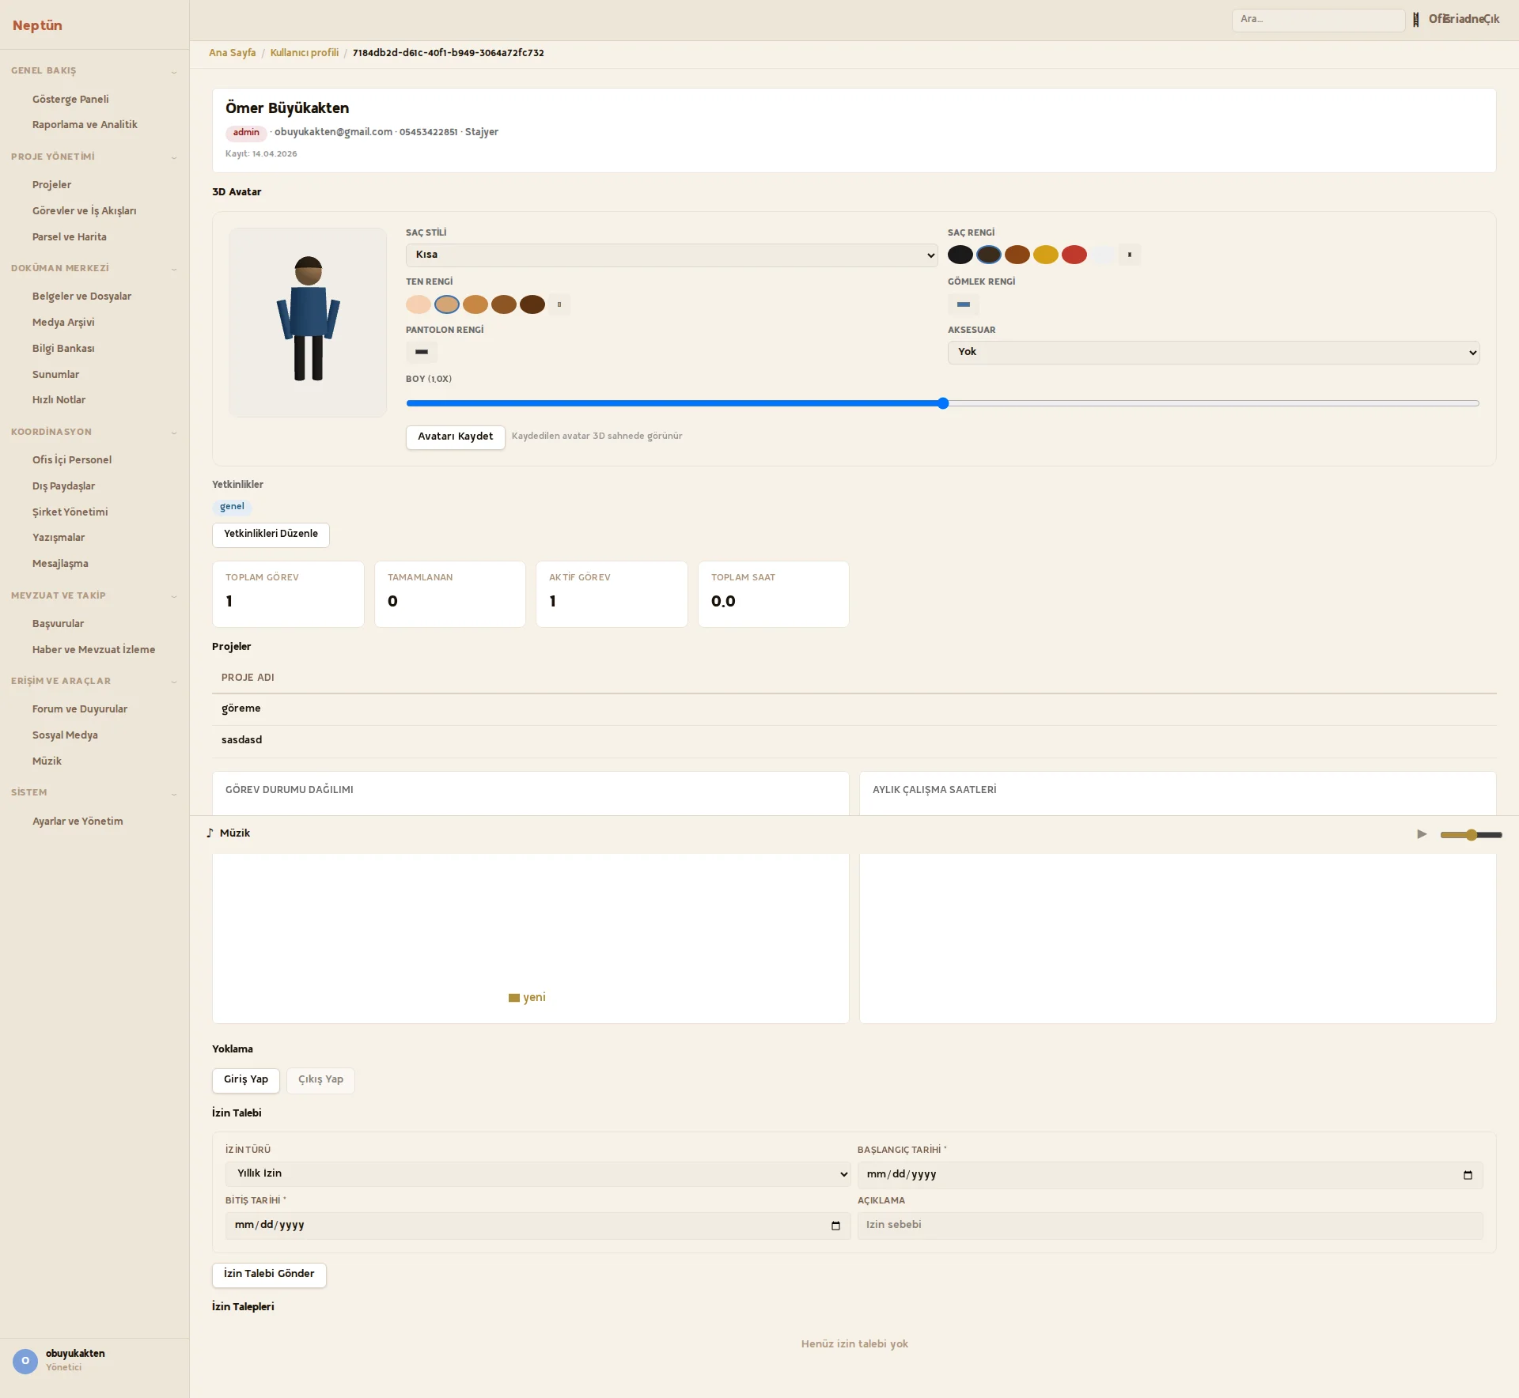1519x1398 pixels.
Task: Open the Saç Stili dropdown
Action: pos(672,255)
